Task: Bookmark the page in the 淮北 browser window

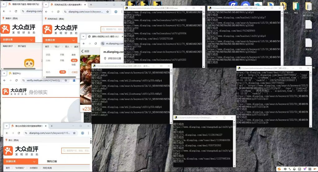Action: [74, 133]
